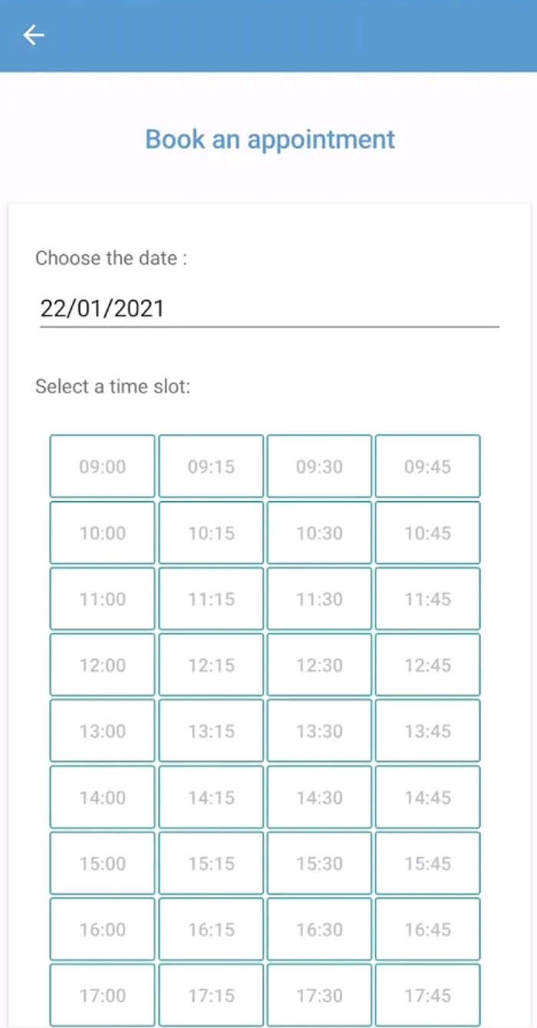Pick the 13:00 time slot
The width and height of the screenshot is (537, 1028).
103,731
